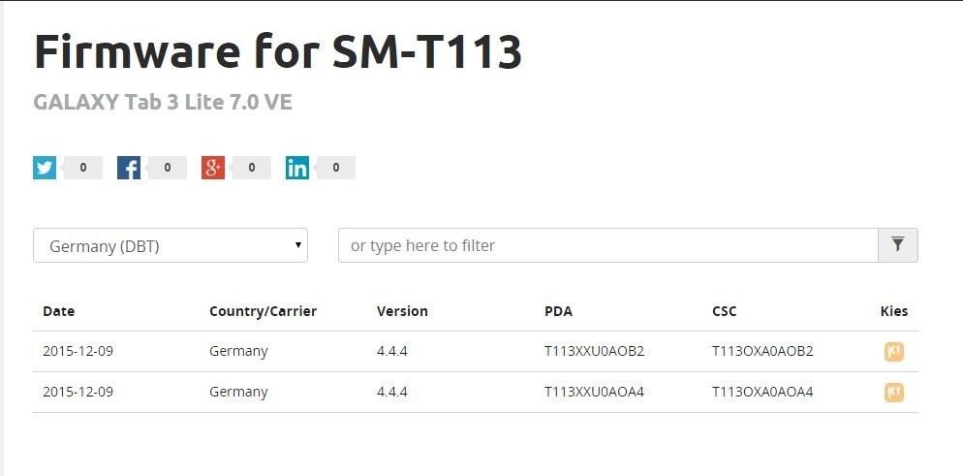Click the Version column header
963x476 pixels.
click(x=402, y=311)
